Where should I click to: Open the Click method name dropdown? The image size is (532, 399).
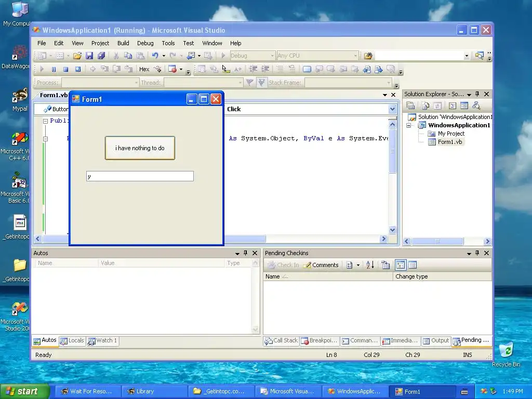tap(392, 109)
